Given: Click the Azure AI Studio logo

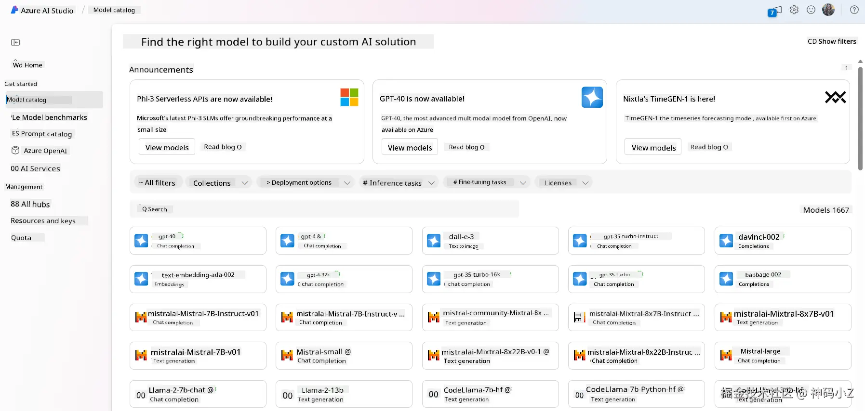Looking at the screenshot, I should pos(14,10).
